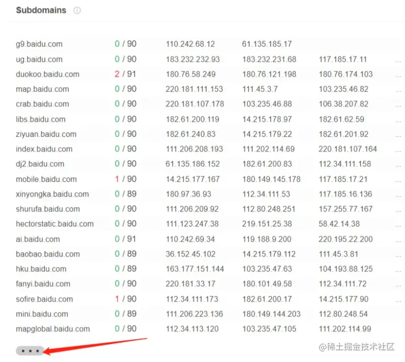Show more IPs for hku.baidu.com row ellipsis
This screenshot has height=362, width=405.
pos(398,271)
